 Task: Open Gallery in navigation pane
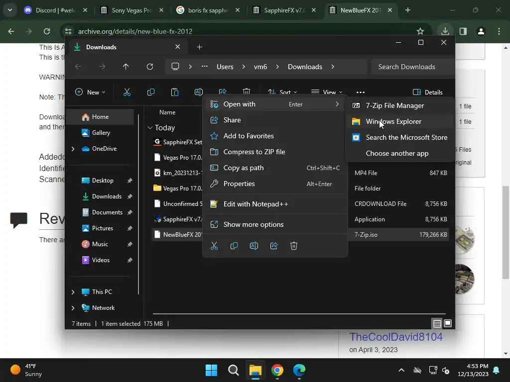click(x=101, y=132)
